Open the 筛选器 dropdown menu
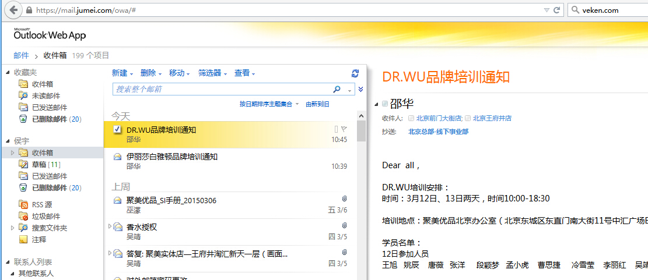Screen dimensions: 648x280 pos(213,73)
